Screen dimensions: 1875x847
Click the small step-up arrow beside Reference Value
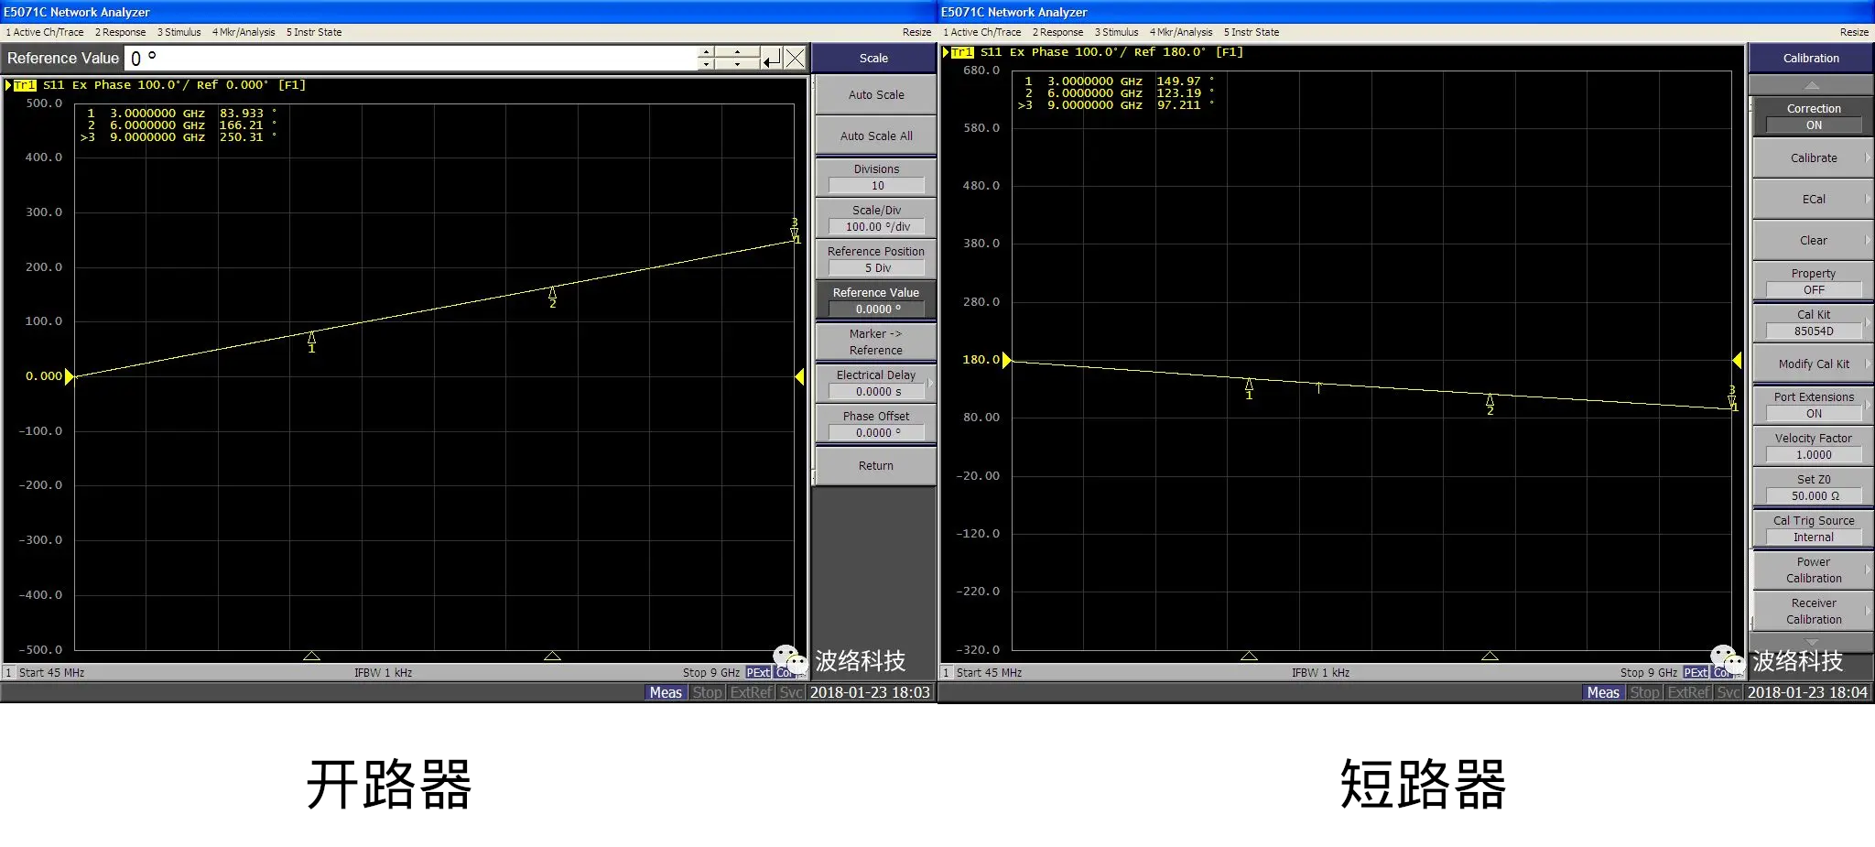click(705, 52)
